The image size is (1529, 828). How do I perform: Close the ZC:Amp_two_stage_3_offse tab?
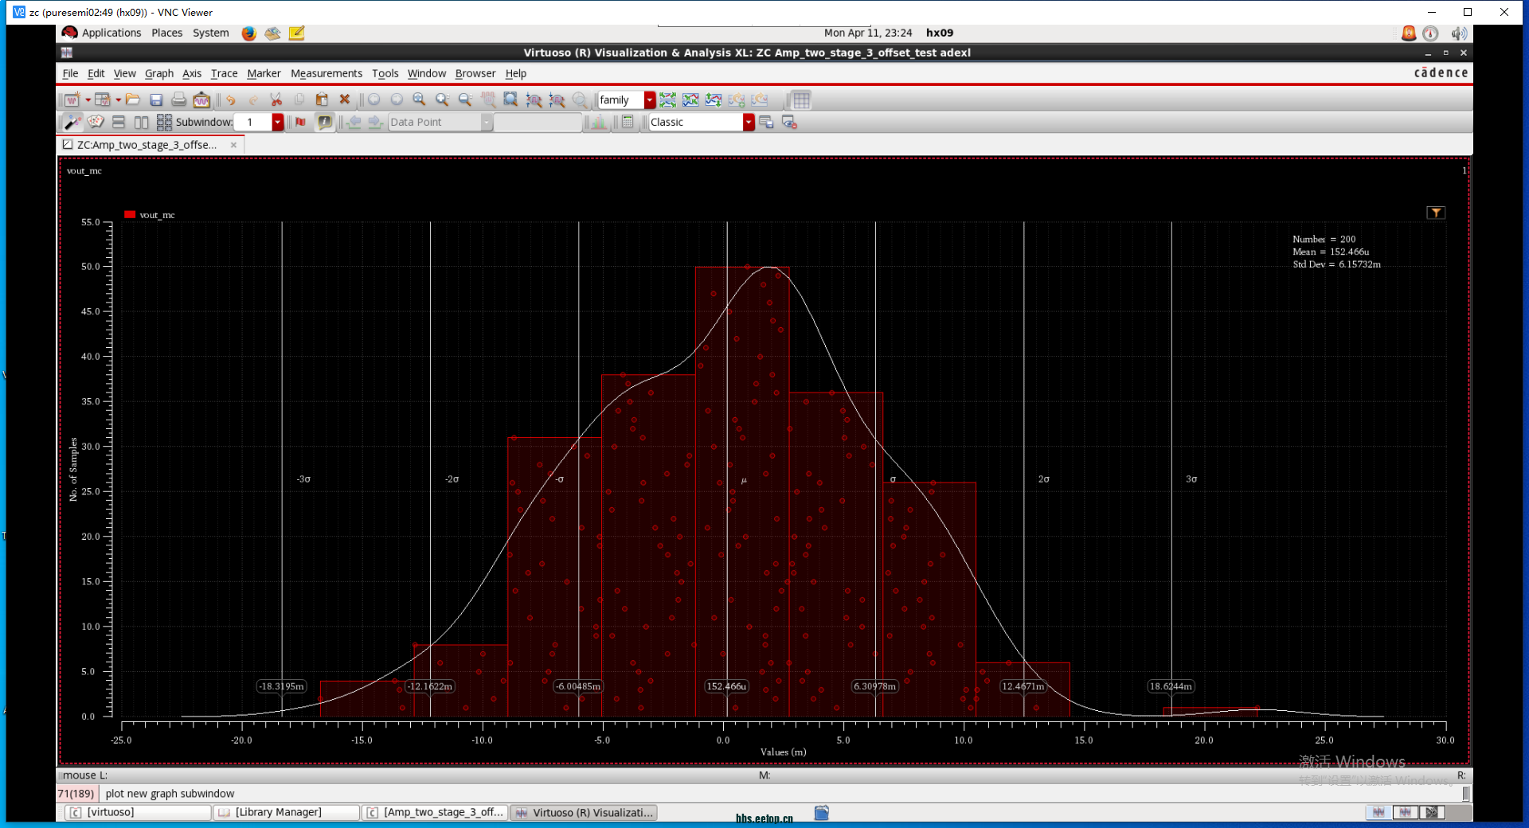coord(233,145)
